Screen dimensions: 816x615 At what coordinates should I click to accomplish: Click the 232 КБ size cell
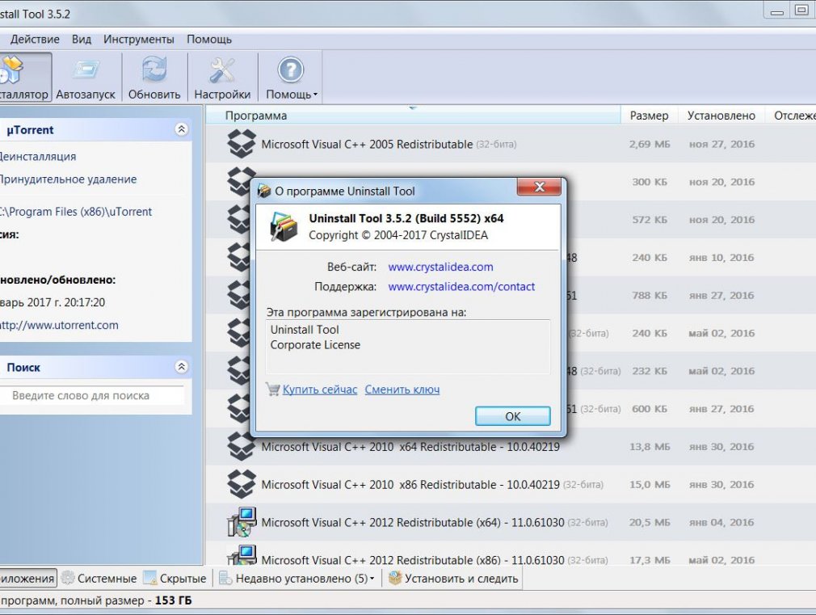pos(650,371)
